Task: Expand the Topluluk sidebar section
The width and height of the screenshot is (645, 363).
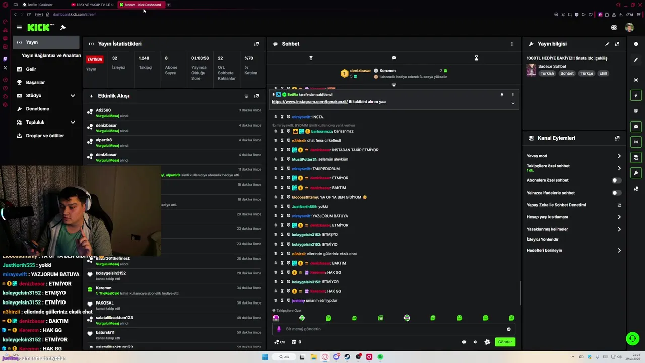Action: coord(73,123)
